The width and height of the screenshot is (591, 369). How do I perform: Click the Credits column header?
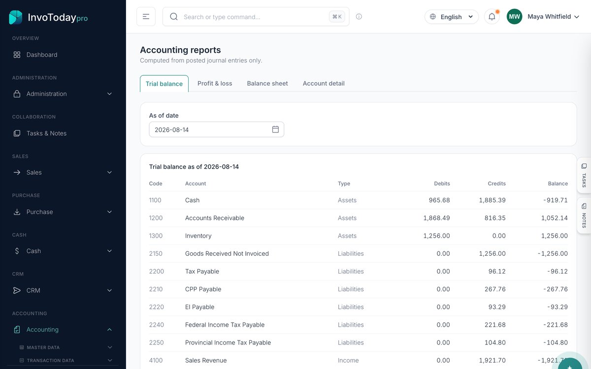[496, 184]
